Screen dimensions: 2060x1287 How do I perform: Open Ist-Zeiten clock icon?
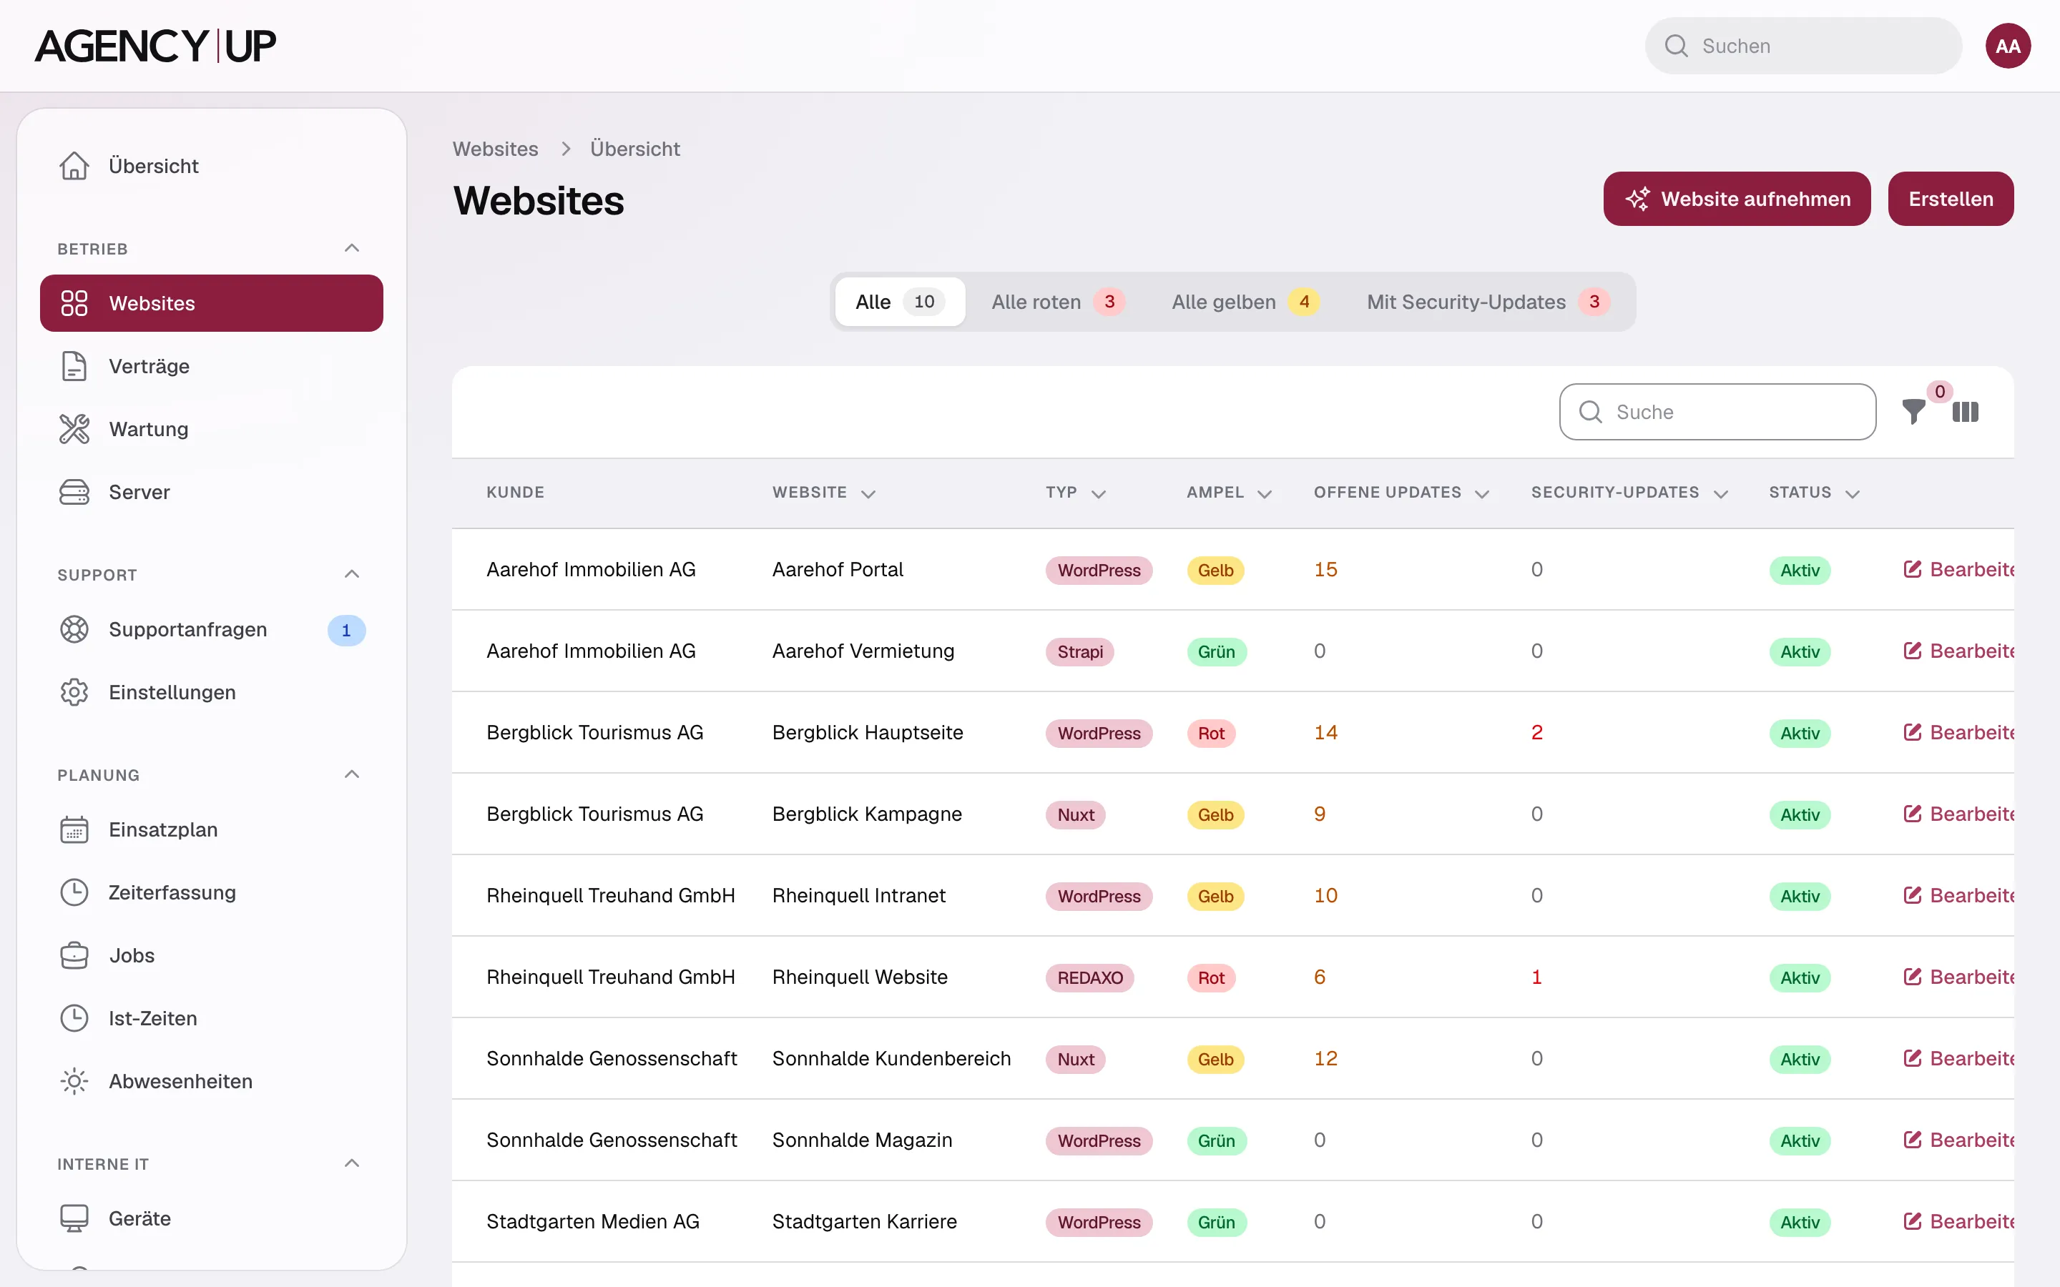click(74, 1018)
